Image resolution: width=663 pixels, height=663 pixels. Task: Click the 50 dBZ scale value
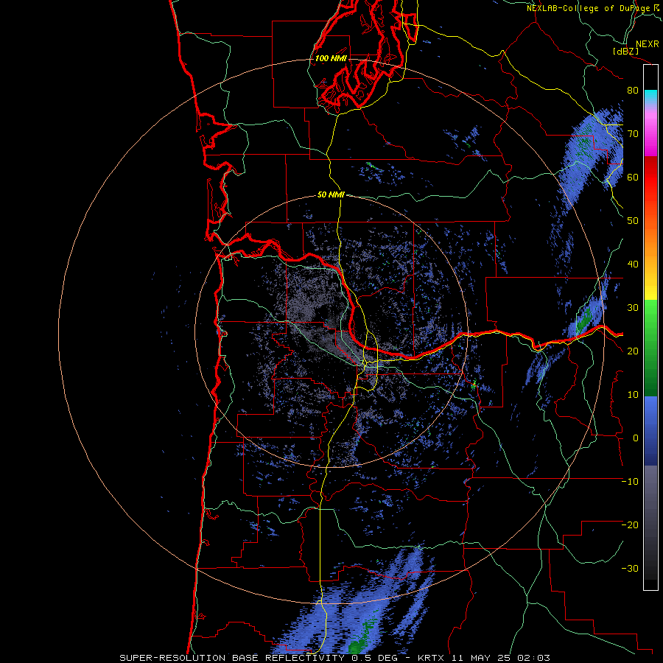coord(633,221)
